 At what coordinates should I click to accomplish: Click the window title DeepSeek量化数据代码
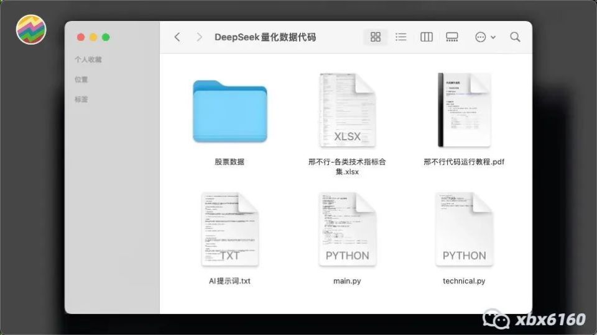coord(265,37)
